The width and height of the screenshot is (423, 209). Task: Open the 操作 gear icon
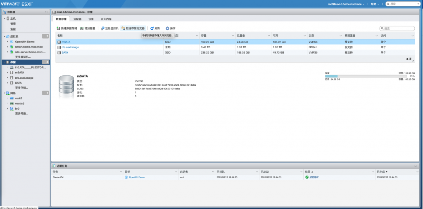(167, 28)
